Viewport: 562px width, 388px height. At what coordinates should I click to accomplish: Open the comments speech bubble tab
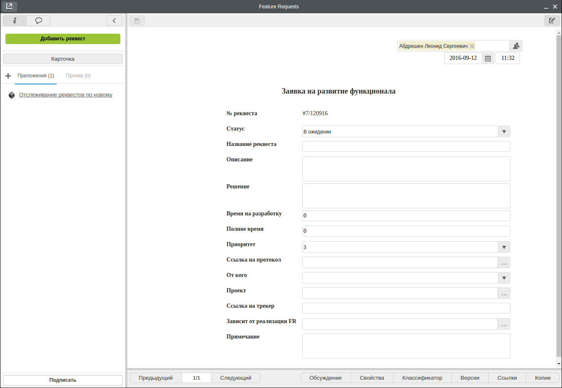coord(38,20)
